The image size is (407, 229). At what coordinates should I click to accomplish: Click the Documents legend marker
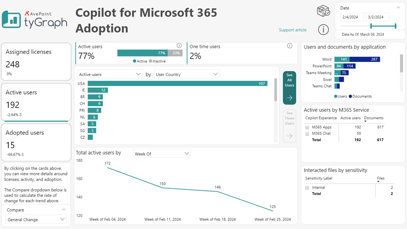pos(350,96)
